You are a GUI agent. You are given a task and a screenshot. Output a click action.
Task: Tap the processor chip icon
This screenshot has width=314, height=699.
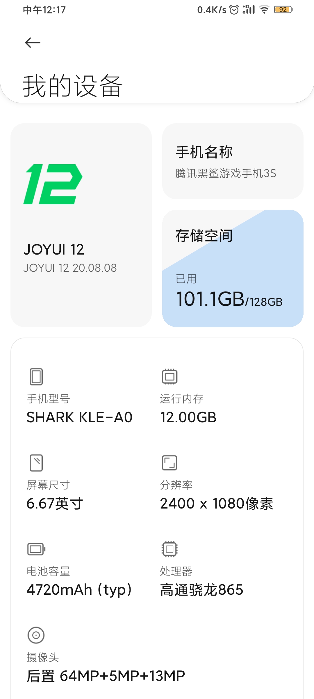170,549
